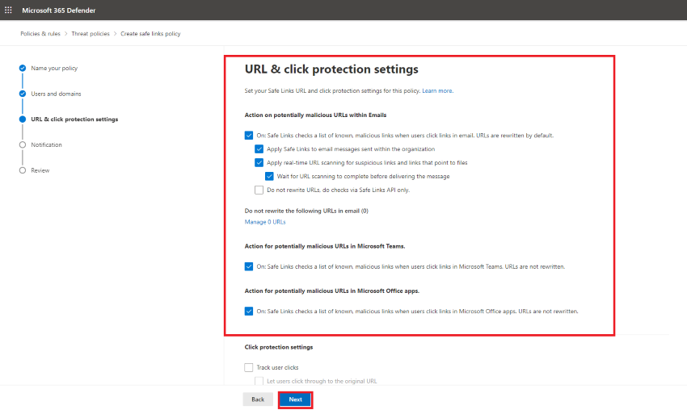Image resolution: width=687 pixels, height=410 pixels.
Task: Open the app launcher waffle icon
Action: click(9, 10)
